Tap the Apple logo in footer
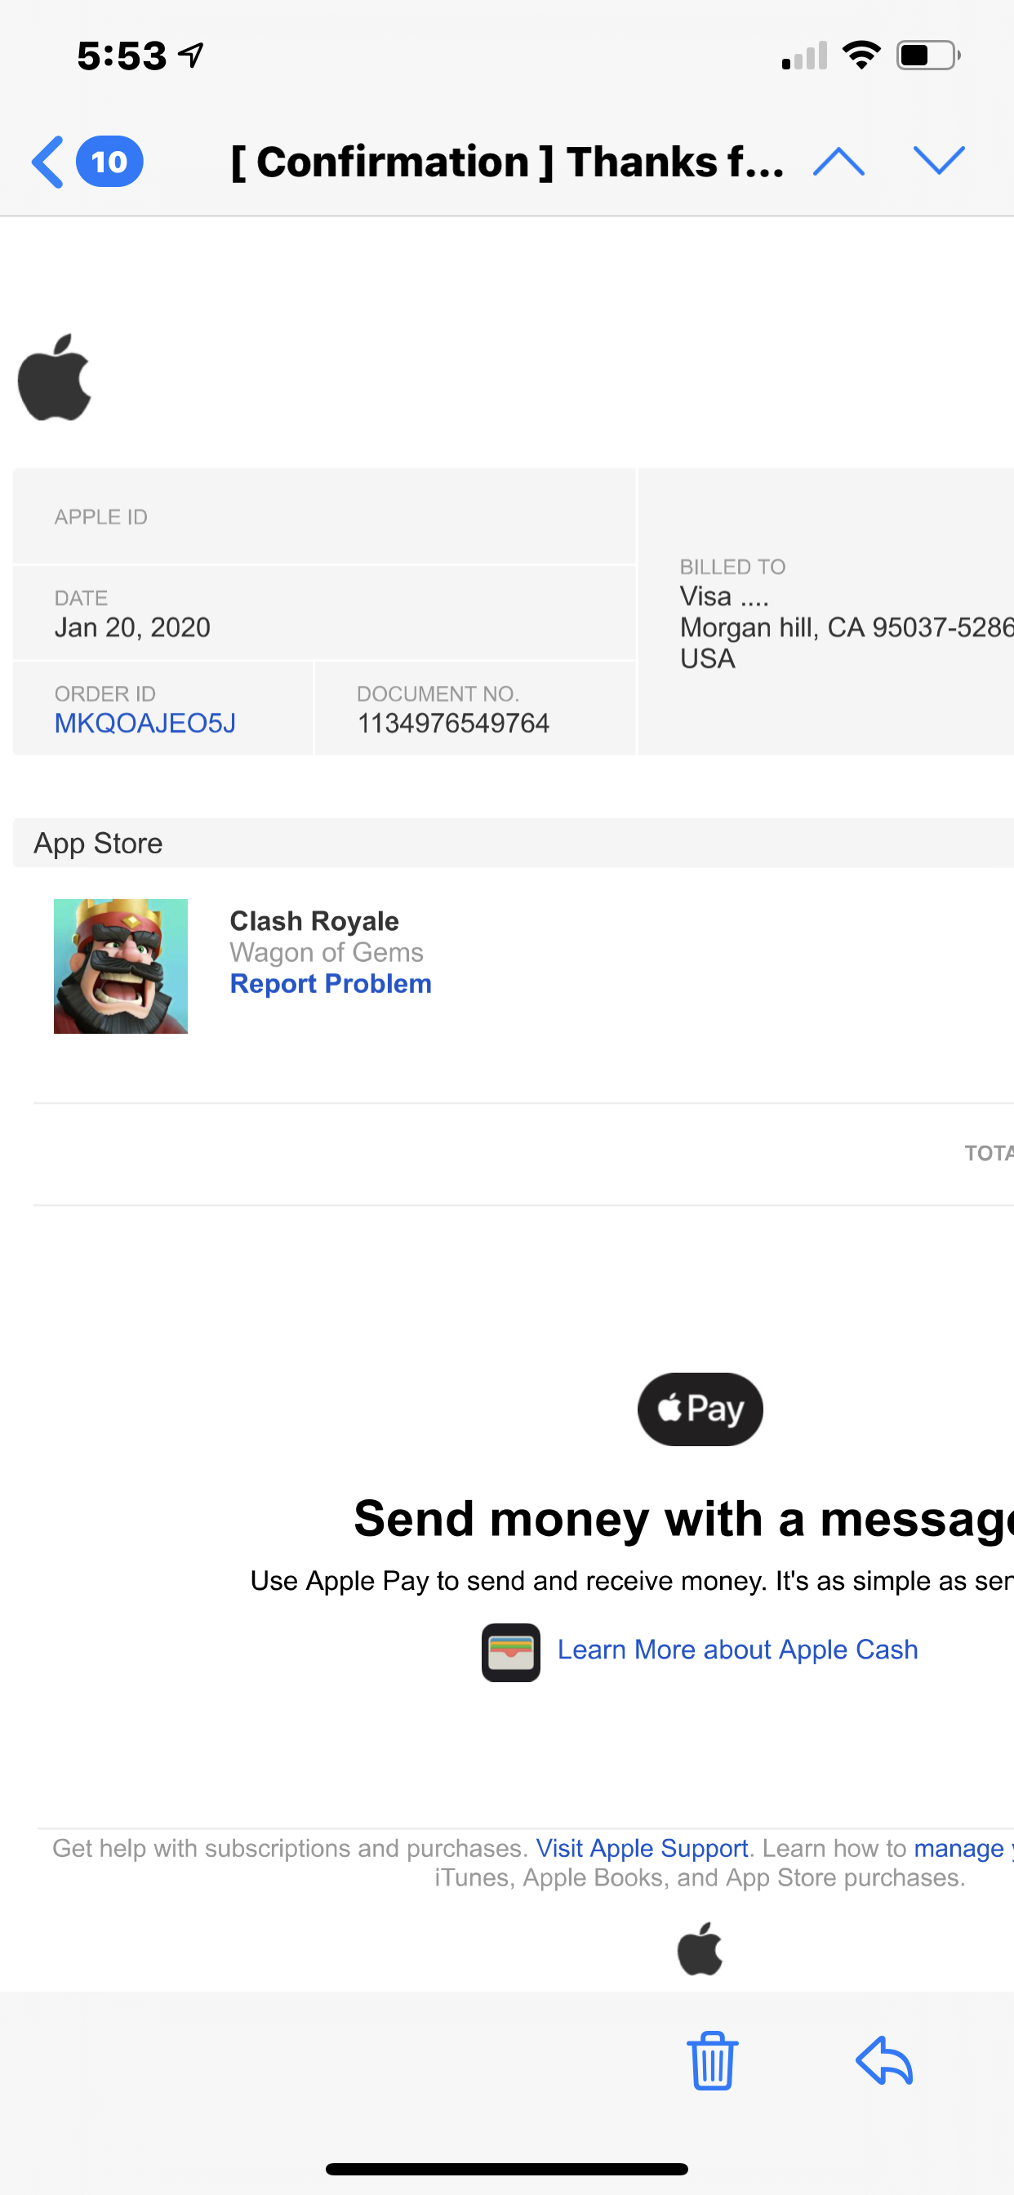Image resolution: width=1014 pixels, height=2195 pixels. coord(700,1948)
